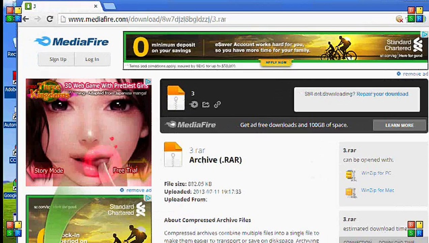Click APPLY NOW in the banner ad
This screenshot has height=243, width=429.
coord(276,62)
